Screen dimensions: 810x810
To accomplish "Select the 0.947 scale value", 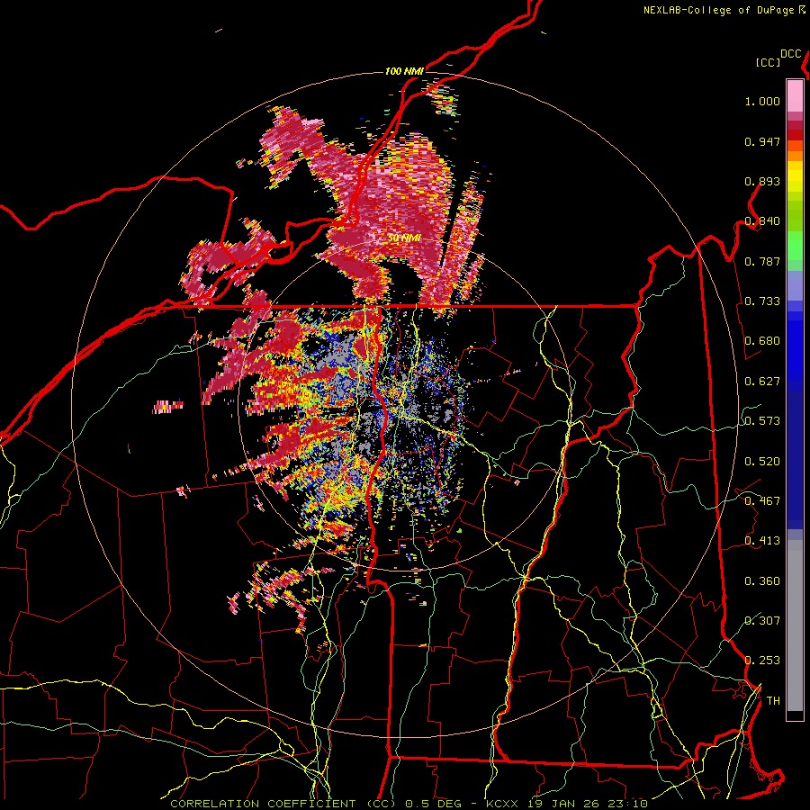I will point(762,141).
